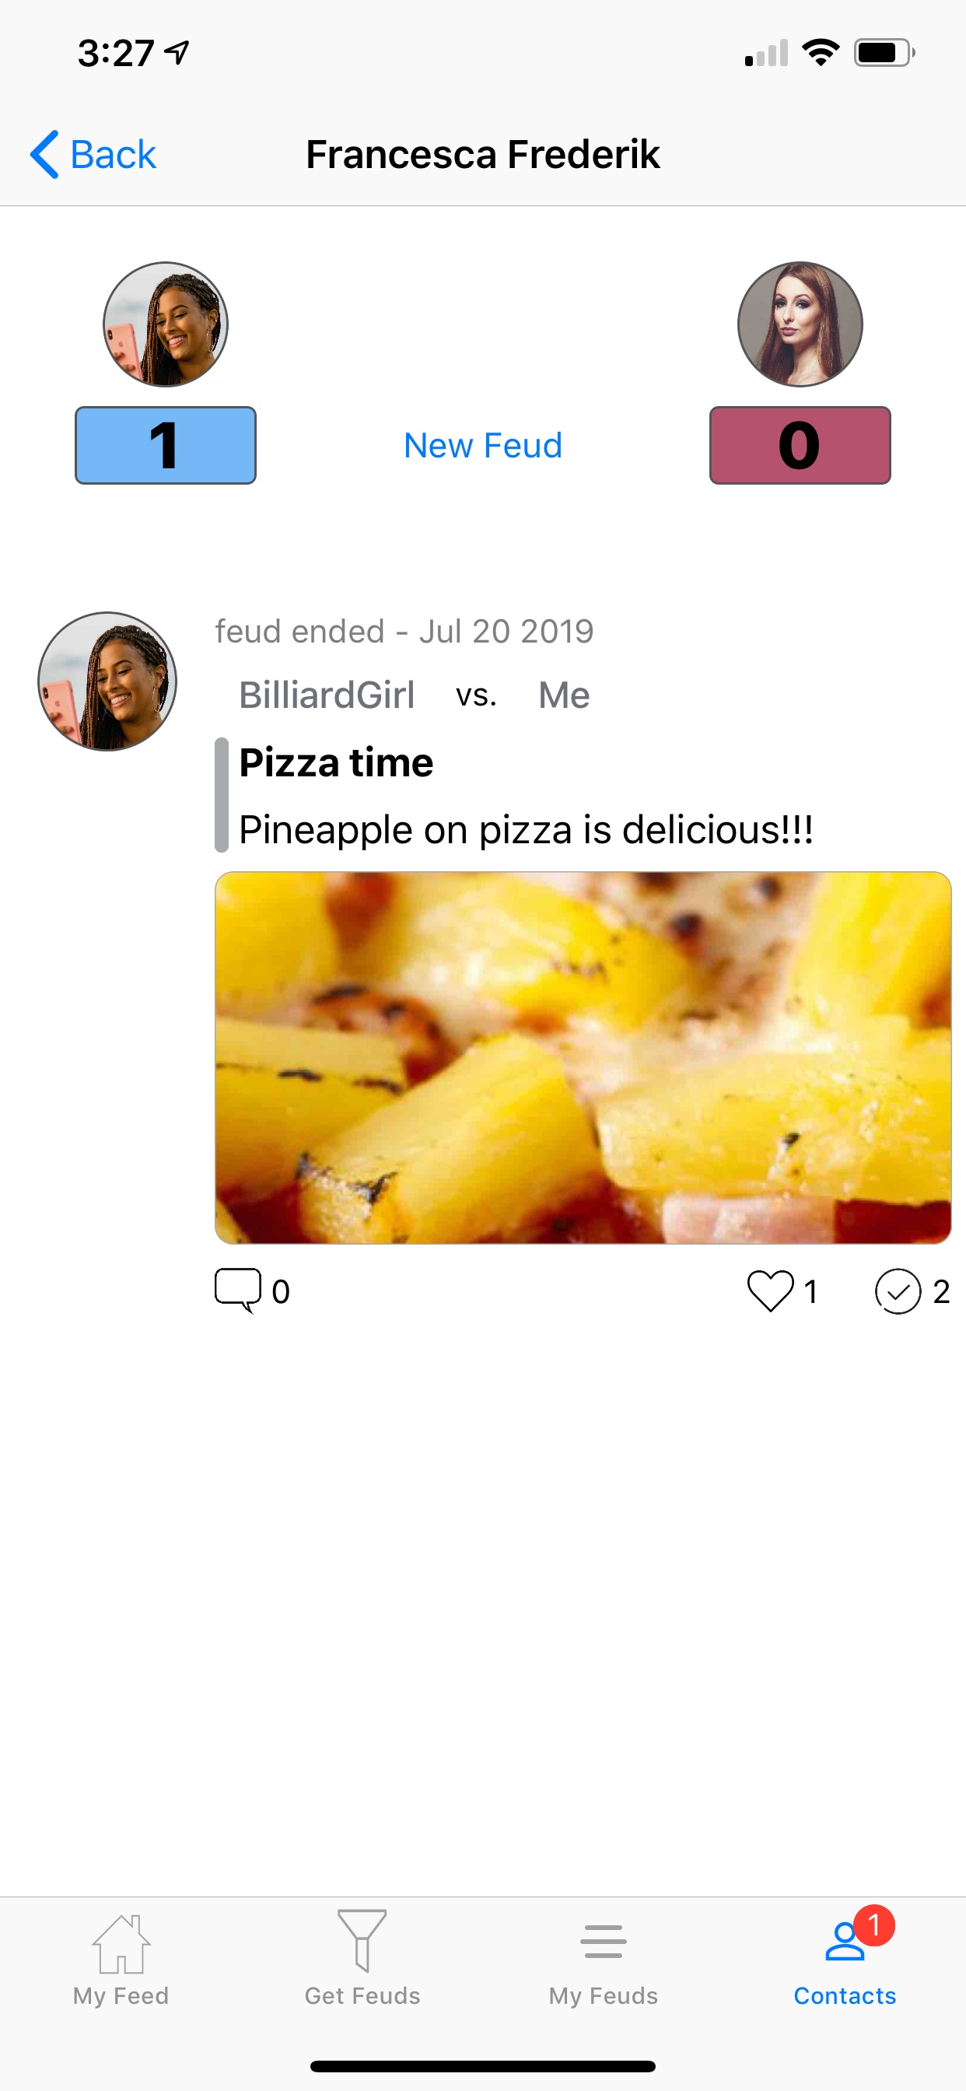Open My Feuds list icon
The height and width of the screenshot is (2091, 966).
(603, 1942)
